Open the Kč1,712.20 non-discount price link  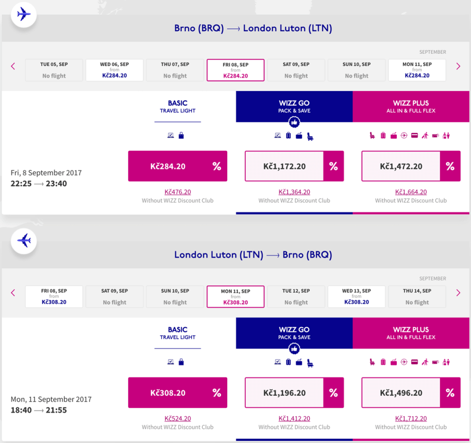411,418
